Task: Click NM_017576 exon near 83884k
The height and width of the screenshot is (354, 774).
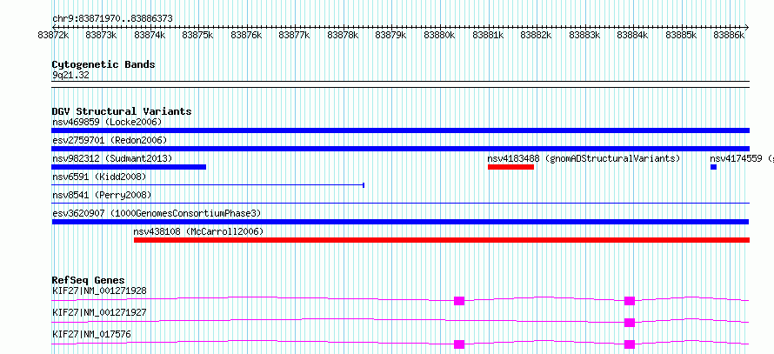Action: tap(630, 344)
